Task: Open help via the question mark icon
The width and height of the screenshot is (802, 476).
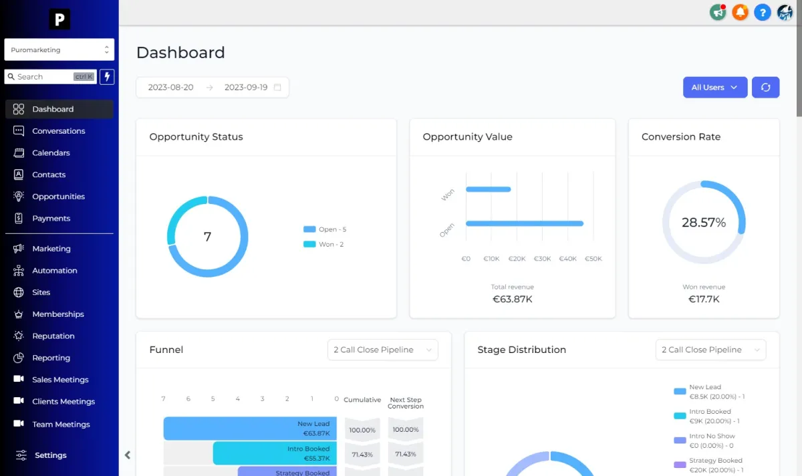Action: click(763, 12)
